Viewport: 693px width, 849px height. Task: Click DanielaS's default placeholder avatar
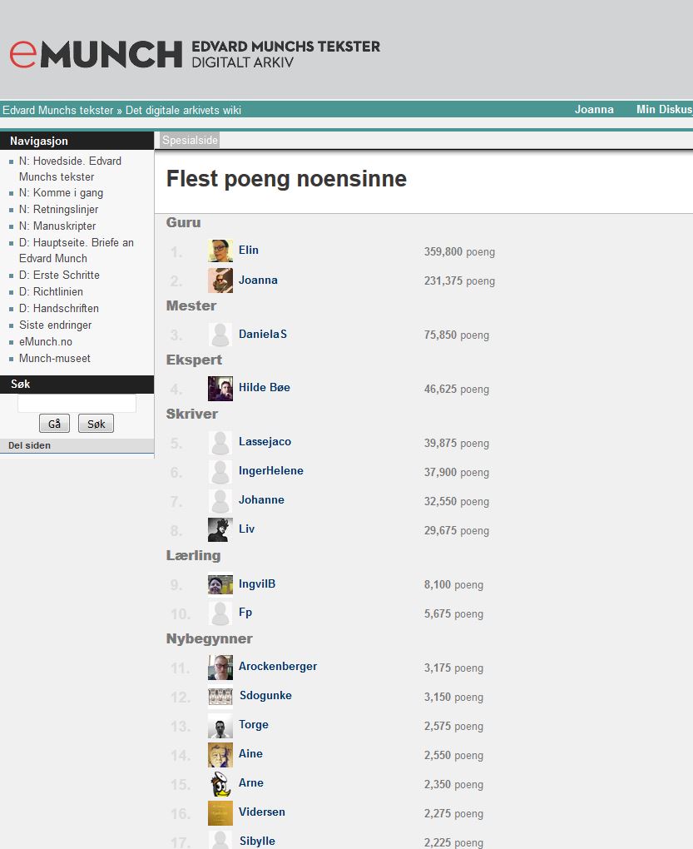pyautogui.click(x=220, y=335)
